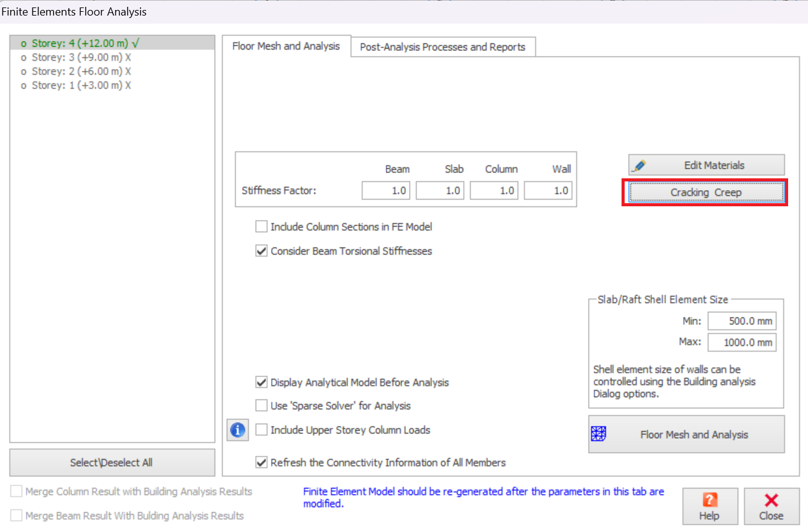Toggle Refresh the Connectivity Information checkbox
This screenshot has width=808, height=530.
pyautogui.click(x=262, y=462)
